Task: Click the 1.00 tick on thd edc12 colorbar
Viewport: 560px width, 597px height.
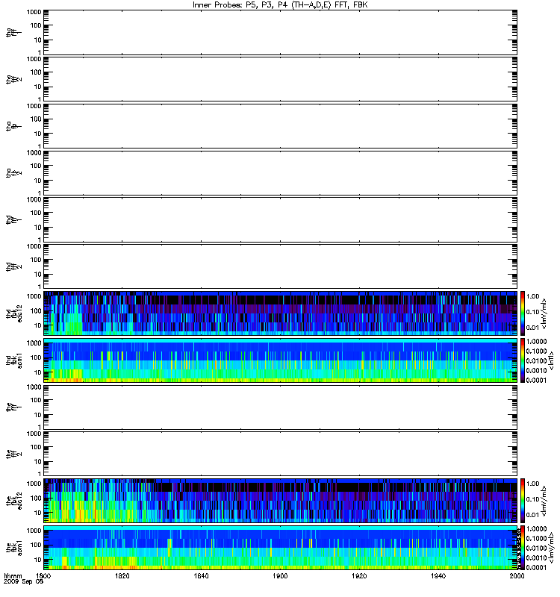Action: 532,296
